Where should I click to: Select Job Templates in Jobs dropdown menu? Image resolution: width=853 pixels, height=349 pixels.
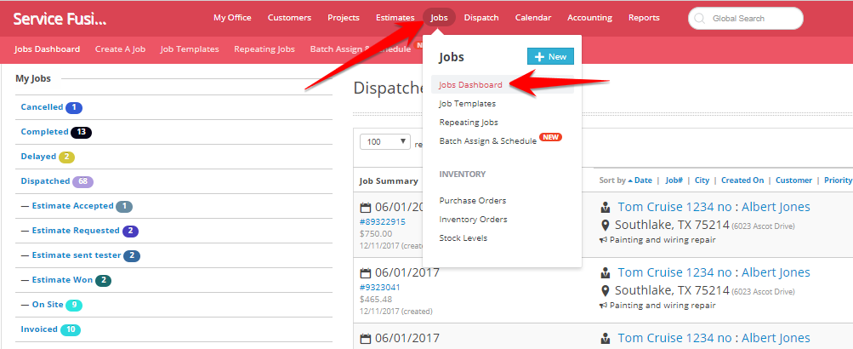pyautogui.click(x=467, y=104)
